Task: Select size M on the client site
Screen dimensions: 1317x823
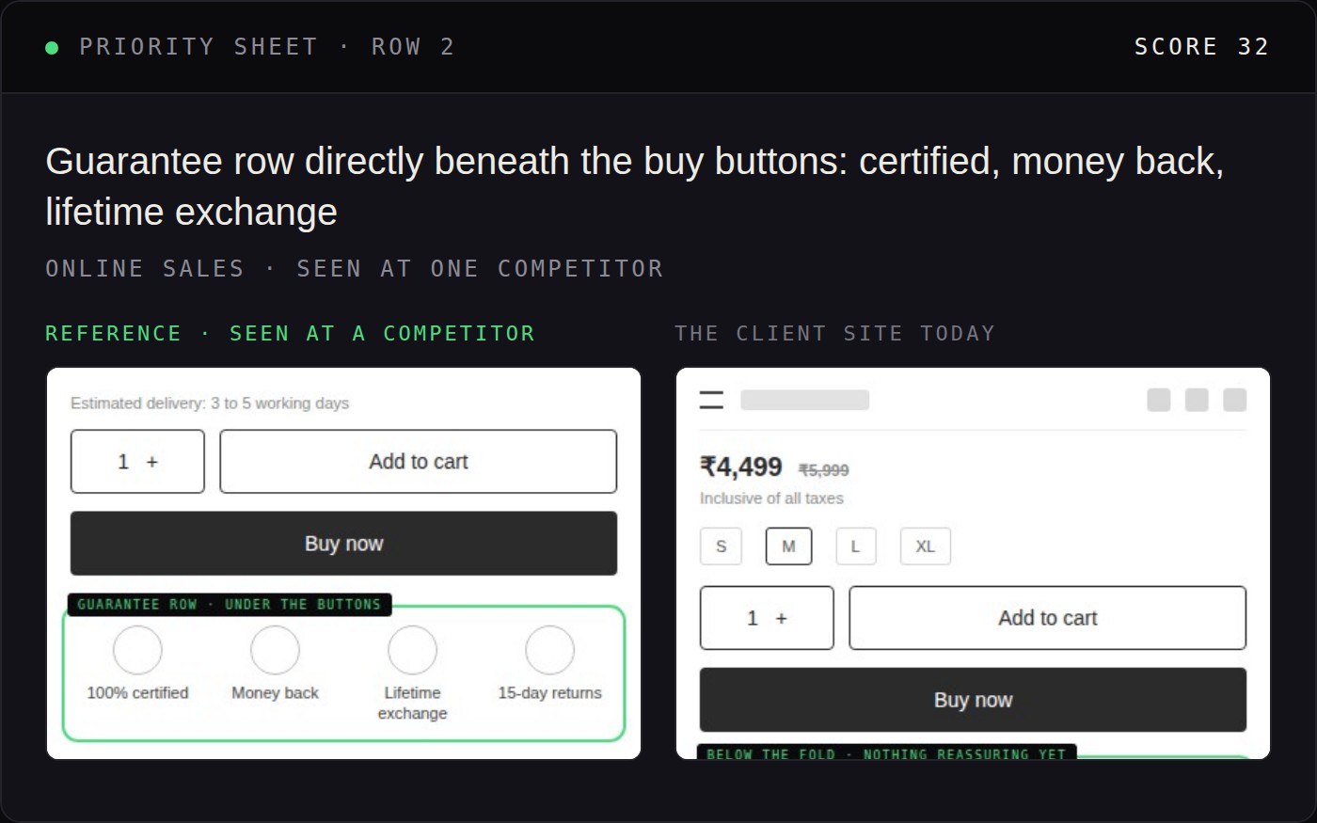Action: 788,546
